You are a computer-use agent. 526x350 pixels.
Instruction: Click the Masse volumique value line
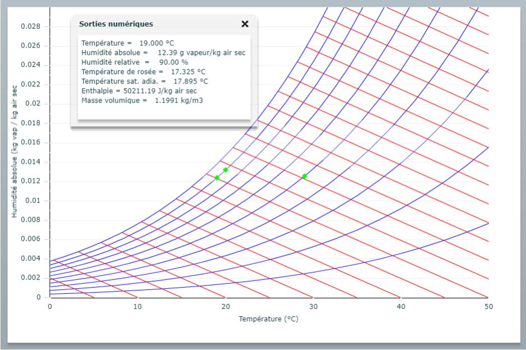(141, 100)
